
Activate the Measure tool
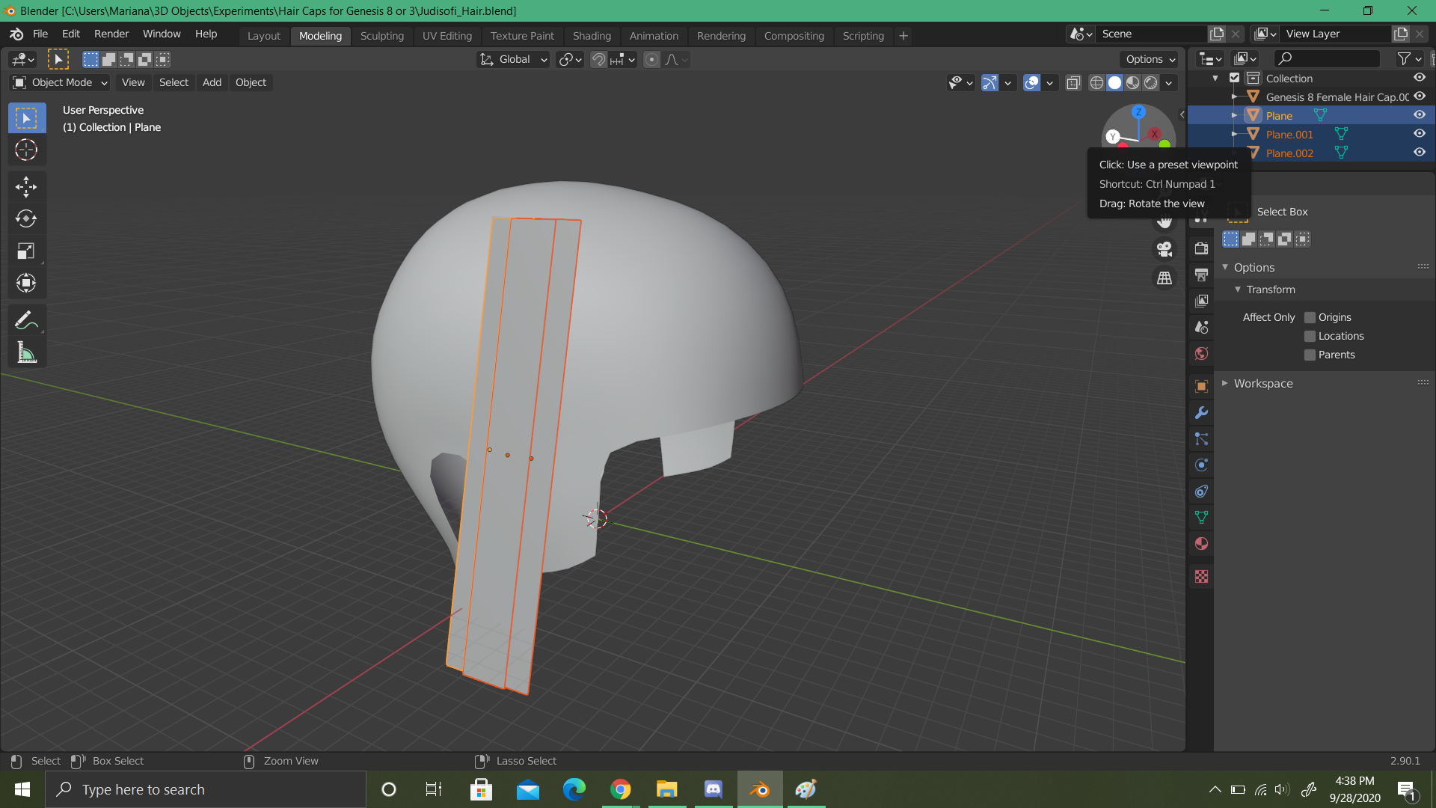26,353
